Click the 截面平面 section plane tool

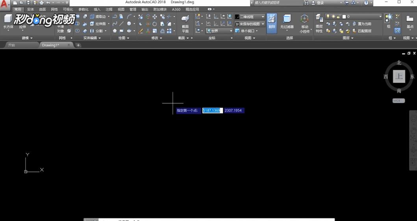click(185, 23)
